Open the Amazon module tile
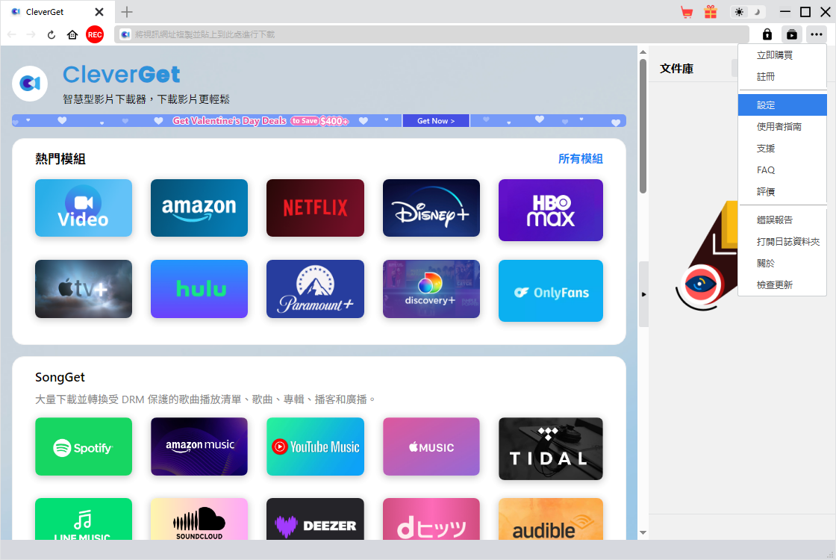 (199, 208)
